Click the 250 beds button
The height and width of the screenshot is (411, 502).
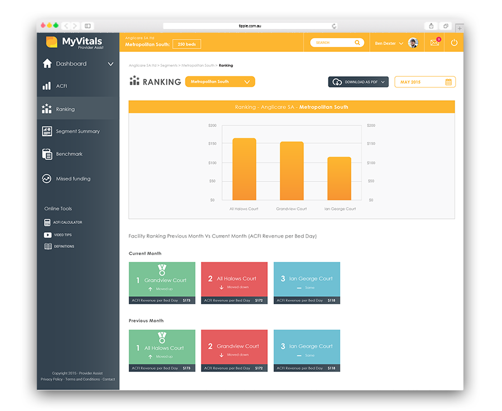click(187, 44)
